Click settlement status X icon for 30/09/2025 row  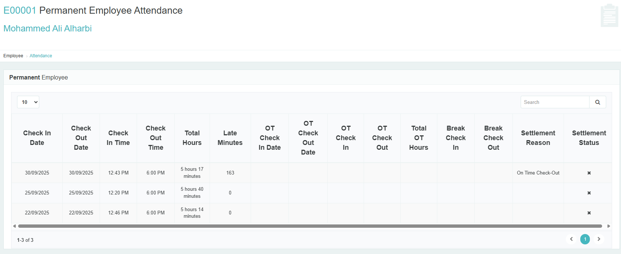click(x=589, y=173)
